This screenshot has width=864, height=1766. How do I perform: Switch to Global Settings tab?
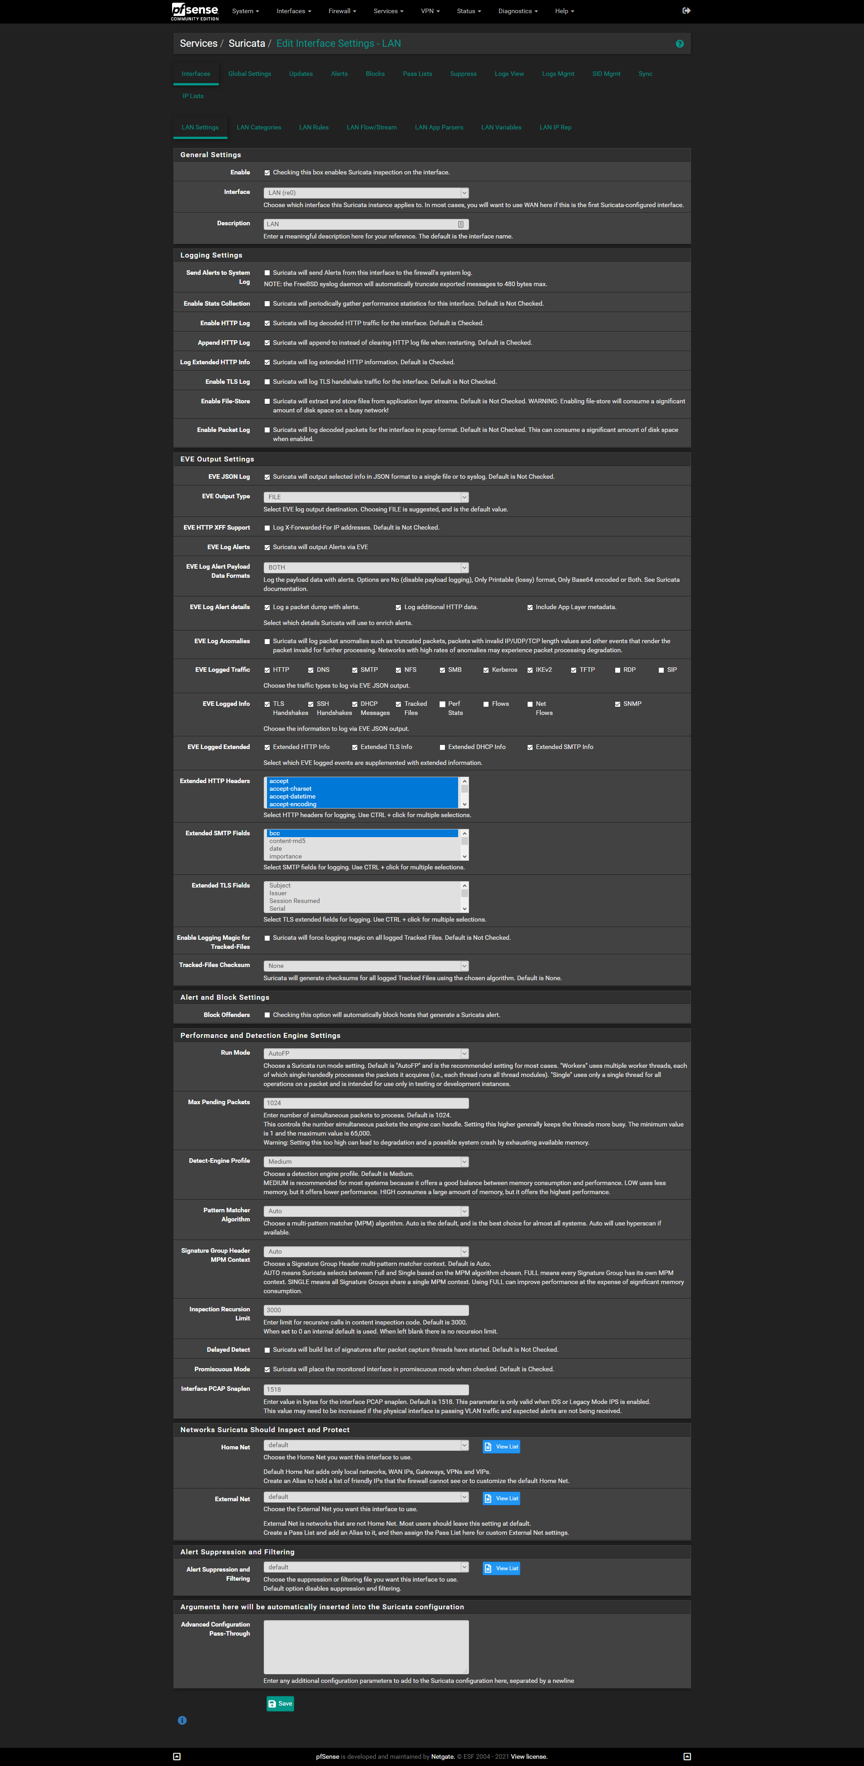[x=249, y=74]
